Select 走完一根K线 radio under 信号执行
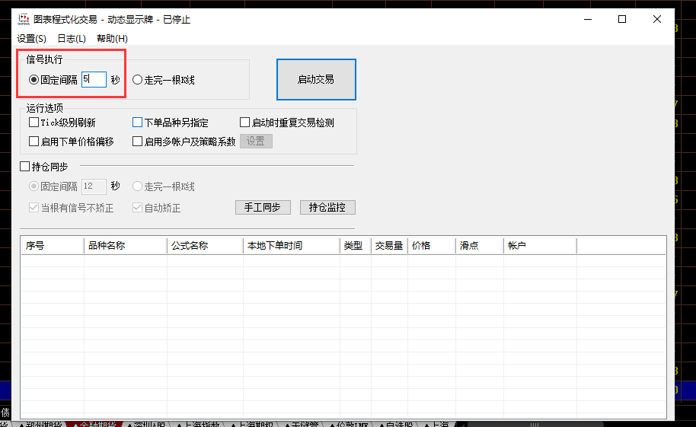 coord(137,80)
